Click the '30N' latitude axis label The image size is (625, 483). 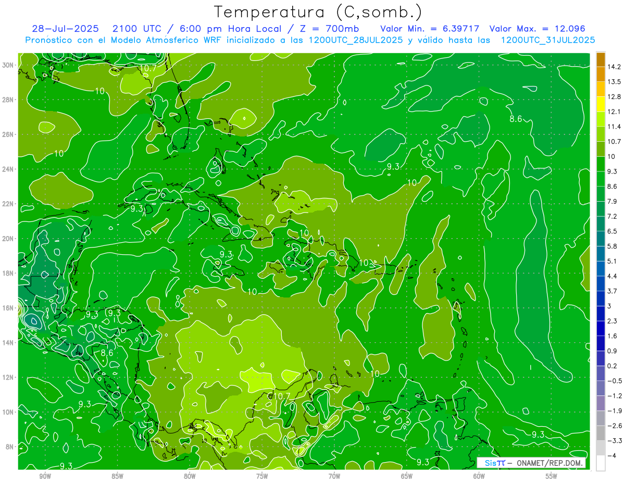(8, 65)
